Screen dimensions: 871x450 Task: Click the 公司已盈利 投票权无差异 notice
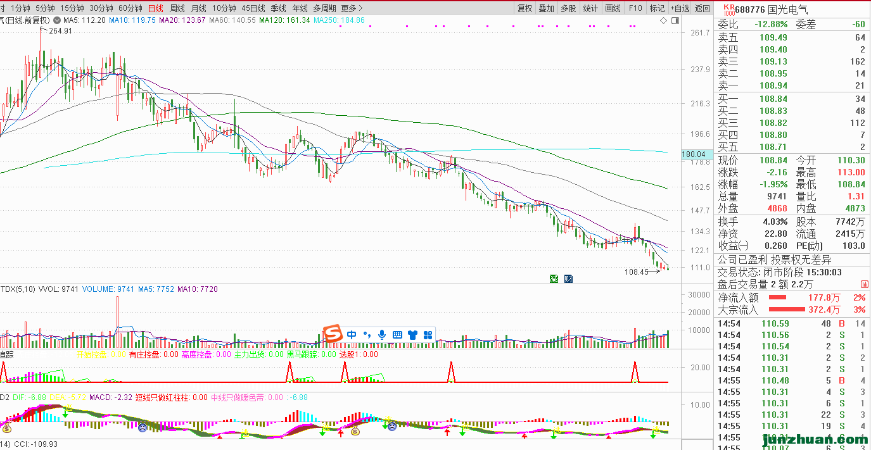coord(774,259)
